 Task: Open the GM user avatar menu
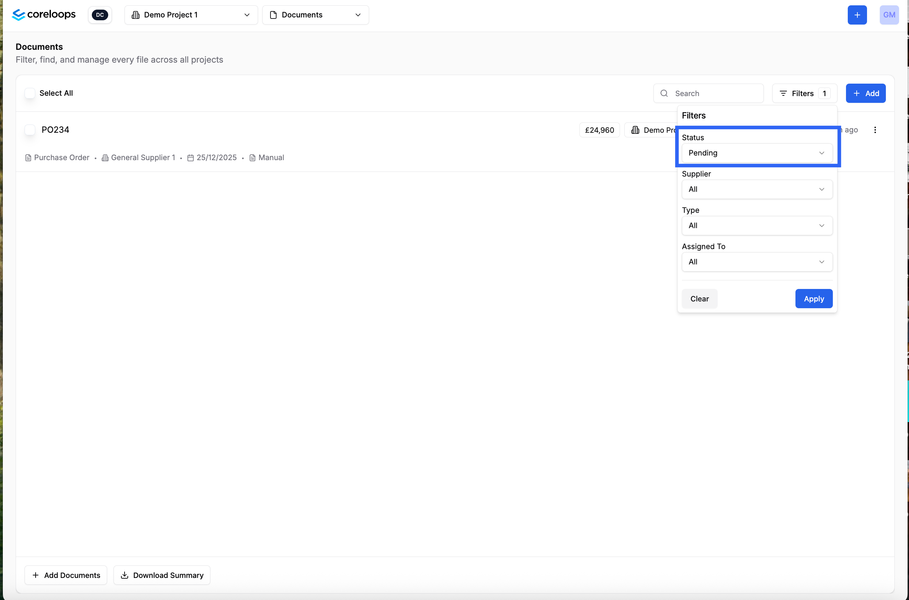(889, 15)
